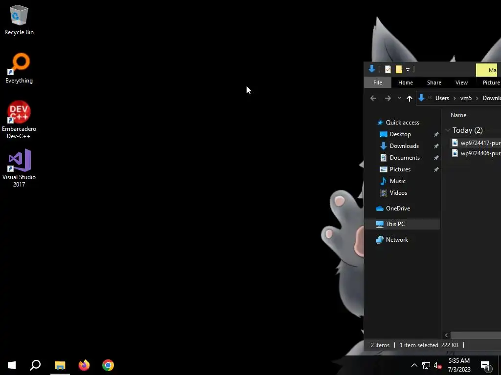This screenshot has width=501, height=375.
Task: Open Downloads in the navigation pane
Action: [404, 146]
